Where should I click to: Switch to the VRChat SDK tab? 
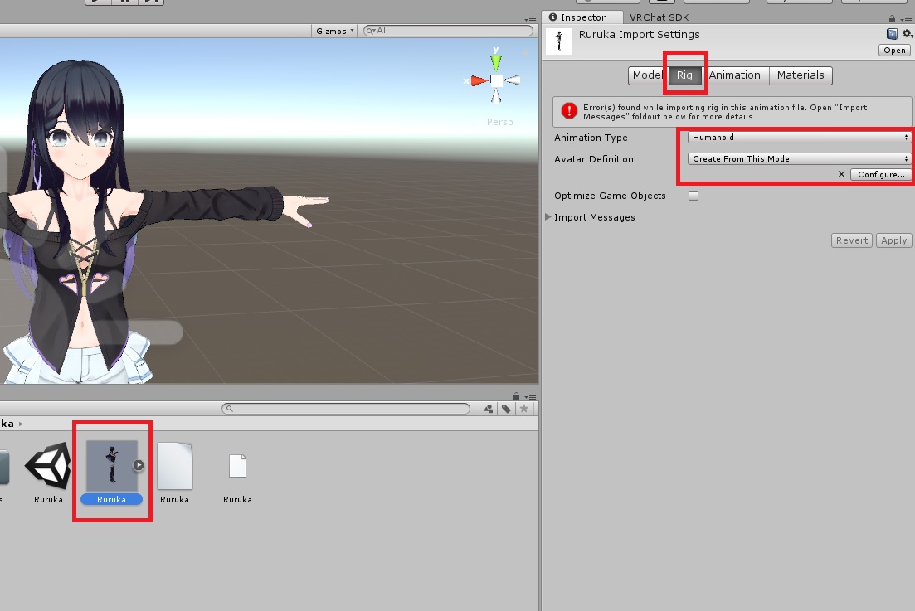point(659,17)
